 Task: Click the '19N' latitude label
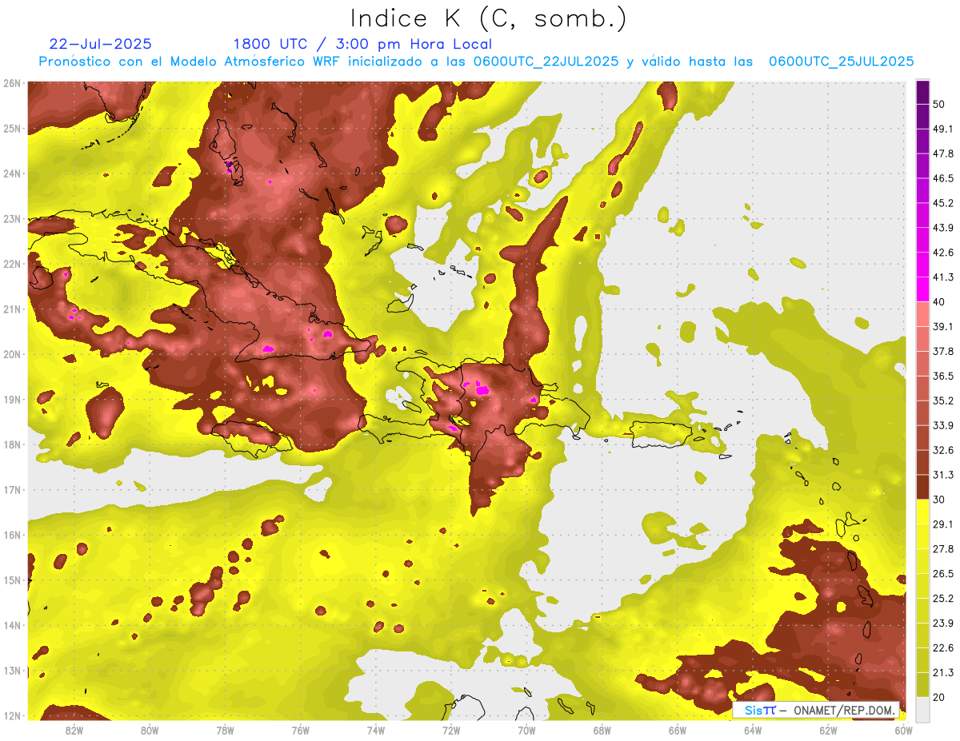coord(12,399)
